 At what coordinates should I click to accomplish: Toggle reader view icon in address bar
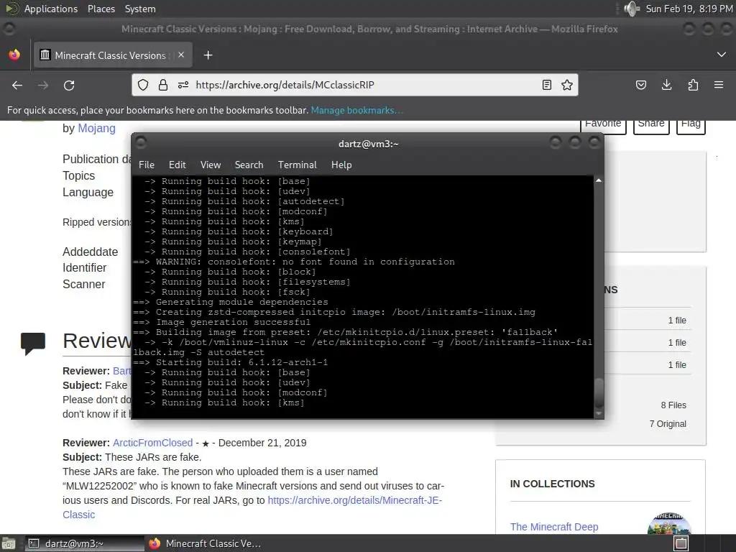pos(546,85)
